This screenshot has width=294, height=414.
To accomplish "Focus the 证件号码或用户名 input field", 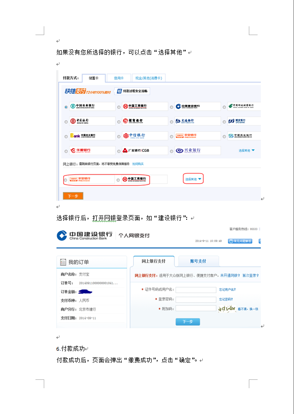I will coord(196,290).
